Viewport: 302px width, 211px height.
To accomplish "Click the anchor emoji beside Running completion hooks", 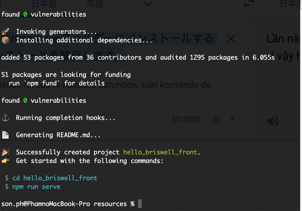I will click(5, 117).
